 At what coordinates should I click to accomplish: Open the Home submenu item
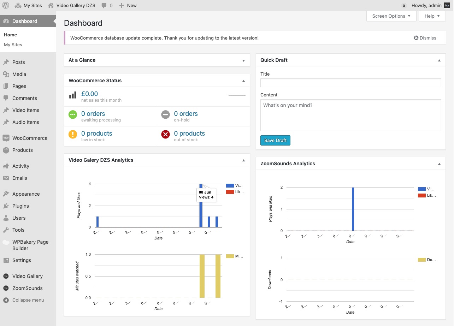pos(11,35)
